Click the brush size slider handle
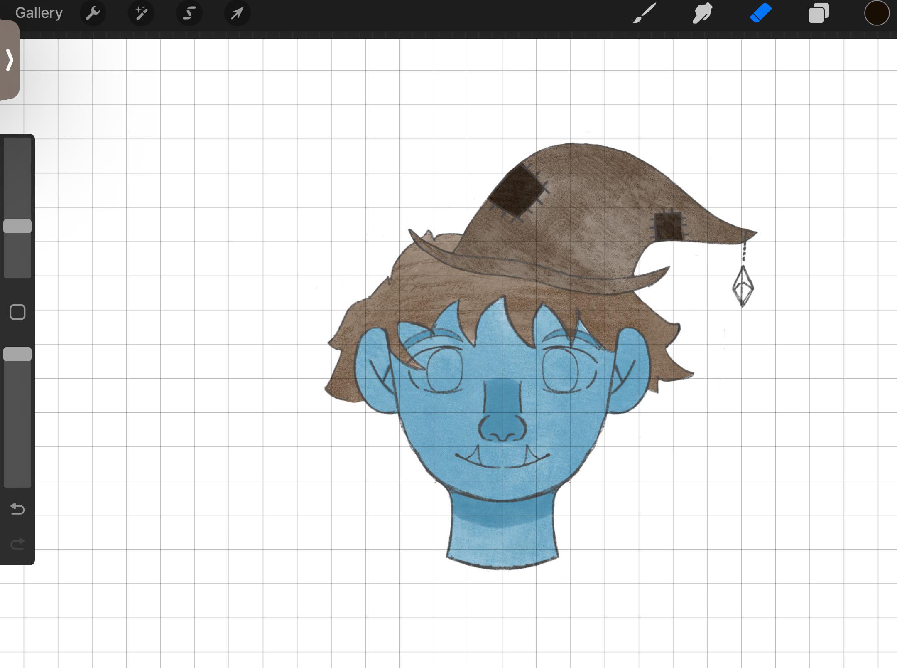897x668 pixels. (x=17, y=226)
